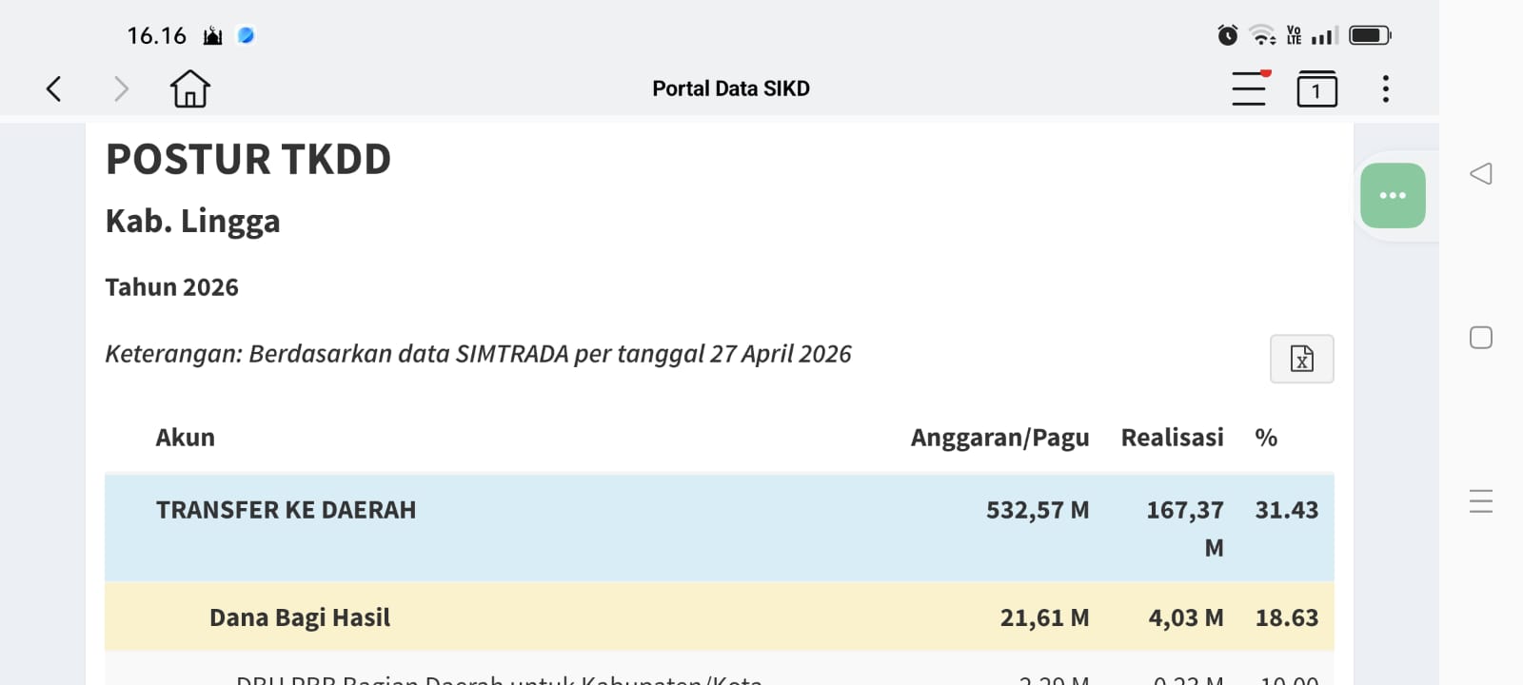Open the three-dot browser options menu
This screenshot has width=1523, height=685.
tap(1385, 89)
